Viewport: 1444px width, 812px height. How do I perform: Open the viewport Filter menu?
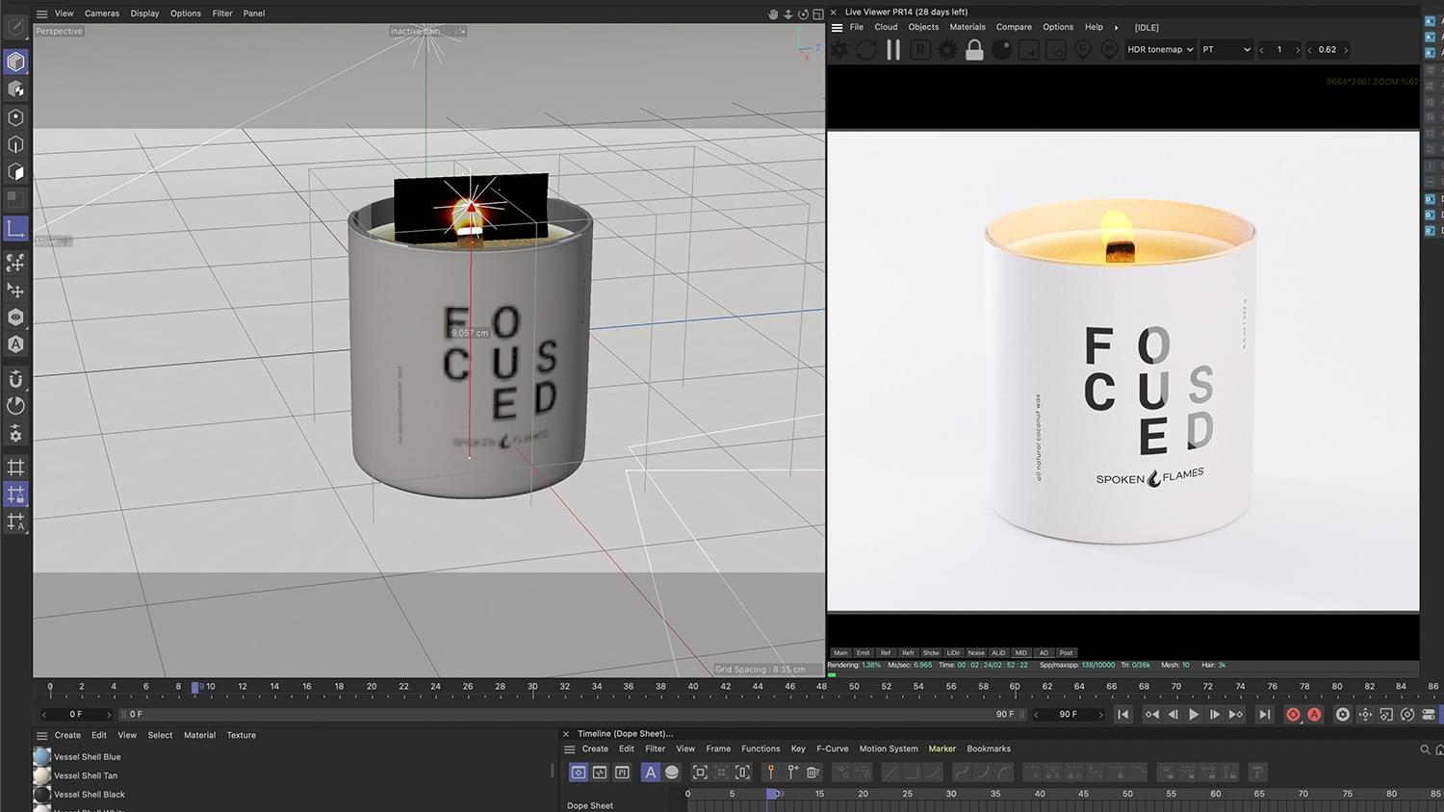pos(222,13)
